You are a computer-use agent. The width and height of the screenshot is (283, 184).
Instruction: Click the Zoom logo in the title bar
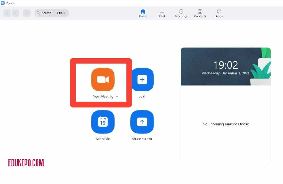(3, 3)
